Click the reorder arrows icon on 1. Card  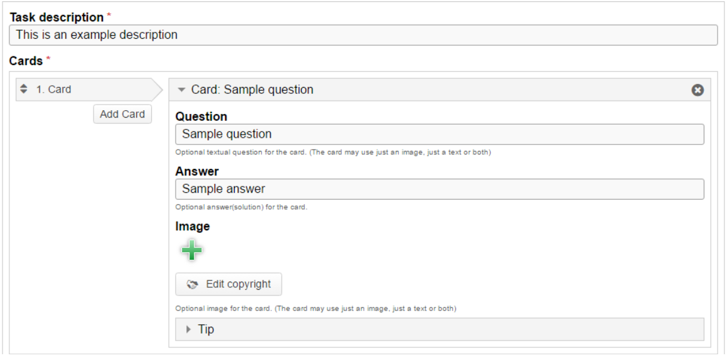[24, 89]
